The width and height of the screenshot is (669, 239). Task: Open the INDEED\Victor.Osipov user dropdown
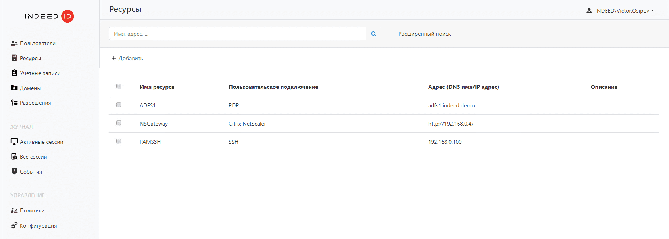pos(620,11)
